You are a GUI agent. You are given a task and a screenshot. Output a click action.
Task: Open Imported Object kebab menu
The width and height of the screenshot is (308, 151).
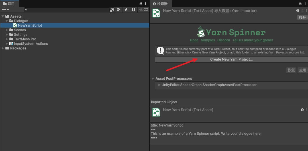(307, 110)
